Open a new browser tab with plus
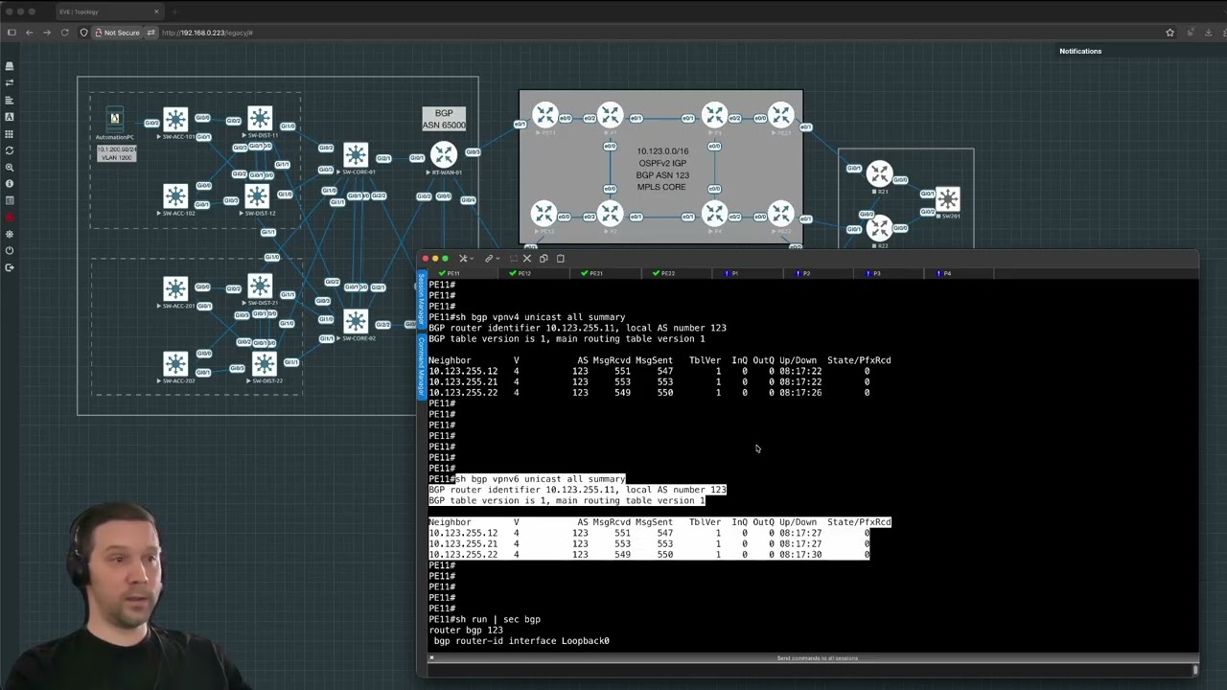 [174, 11]
